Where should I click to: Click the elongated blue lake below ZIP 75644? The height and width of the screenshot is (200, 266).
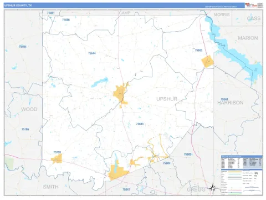click(x=100, y=82)
